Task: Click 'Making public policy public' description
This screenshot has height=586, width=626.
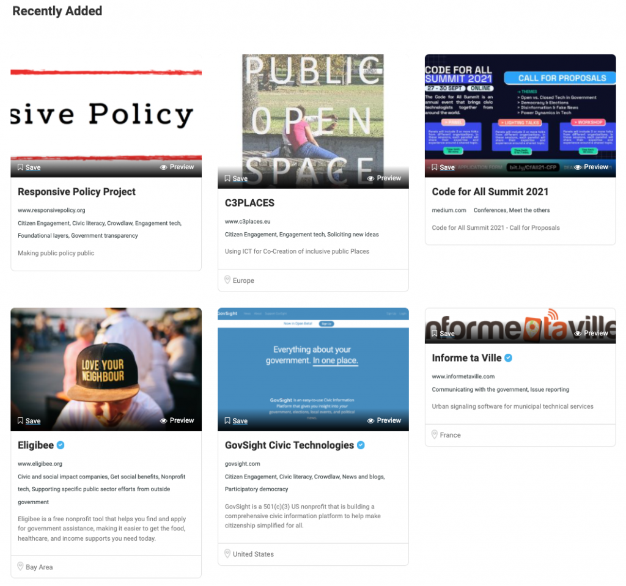Action: [x=56, y=253]
